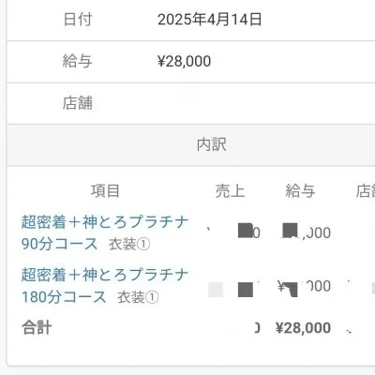Image resolution: width=375 pixels, height=375 pixels.
Task: Click the 日付 row label
Action: [78, 20]
